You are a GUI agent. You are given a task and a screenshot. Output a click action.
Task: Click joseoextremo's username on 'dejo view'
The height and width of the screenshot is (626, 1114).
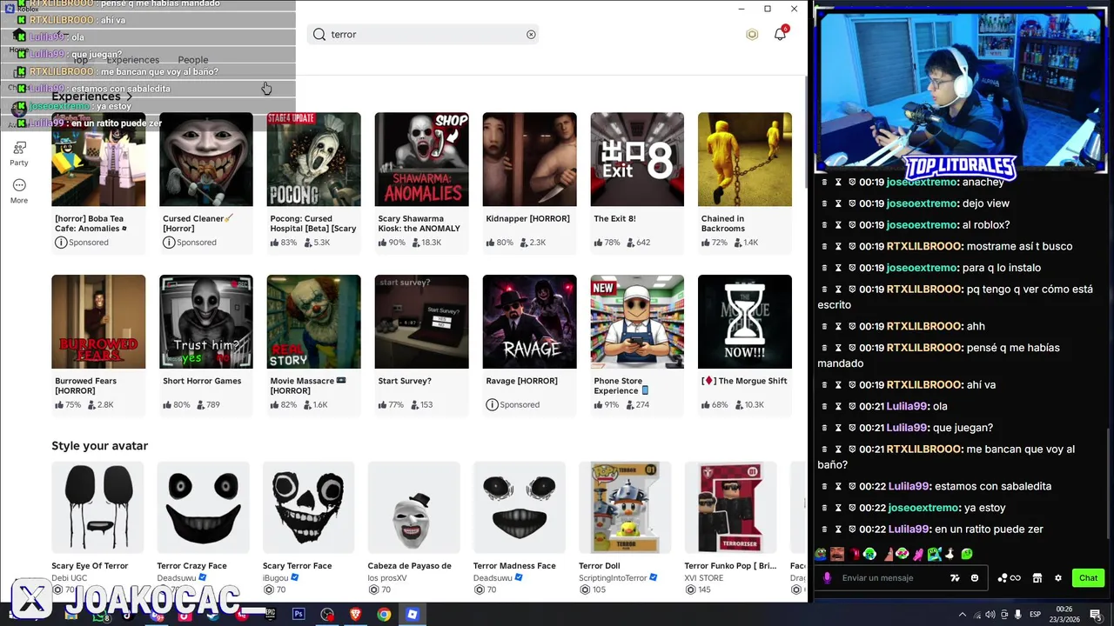[x=922, y=203]
